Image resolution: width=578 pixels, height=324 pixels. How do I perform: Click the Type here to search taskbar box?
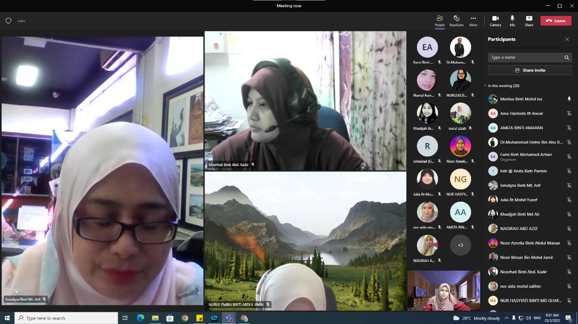[x=66, y=318]
